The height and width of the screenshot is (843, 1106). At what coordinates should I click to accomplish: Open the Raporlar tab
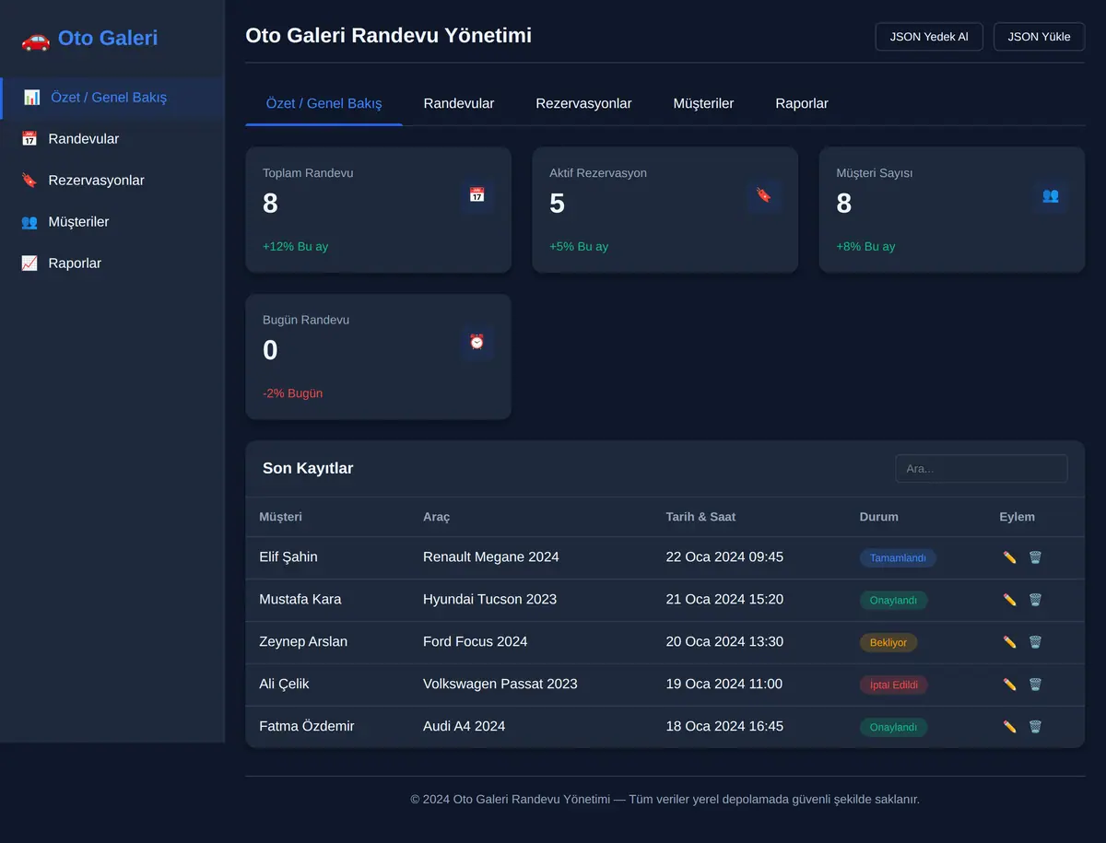coord(802,103)
